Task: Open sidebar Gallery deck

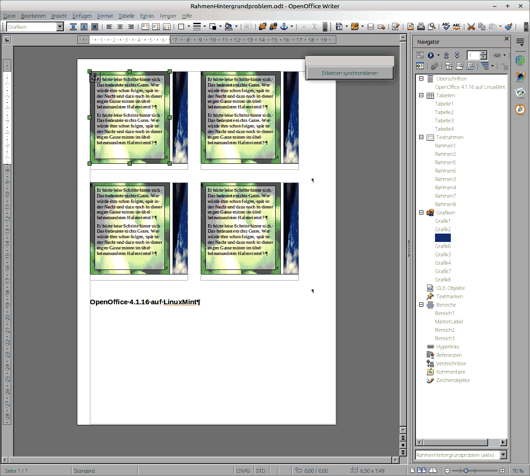Action: [x=521, y=92]
